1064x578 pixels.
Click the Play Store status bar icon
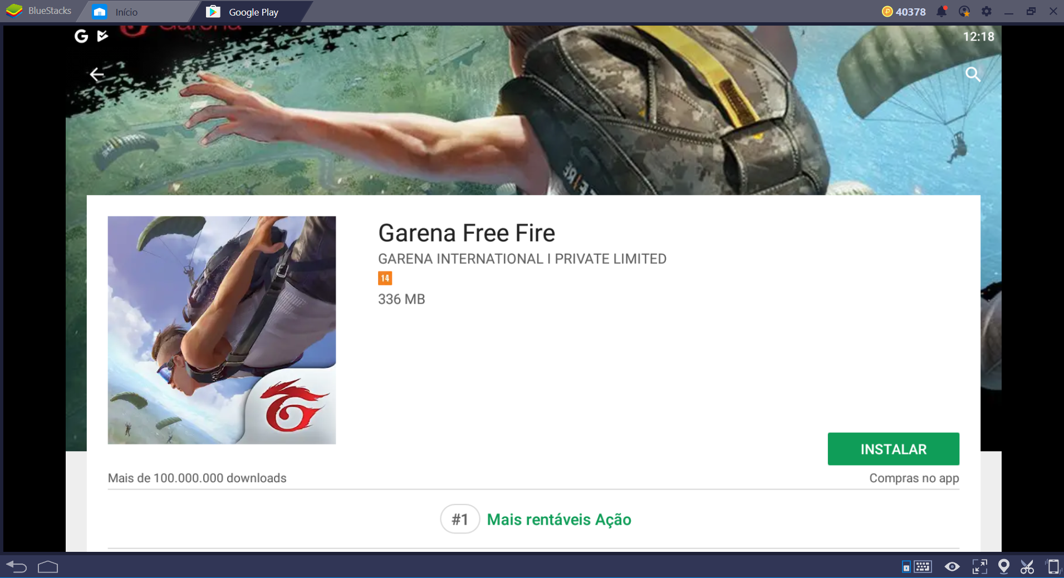pyautogui.click(x=102, y=36)
